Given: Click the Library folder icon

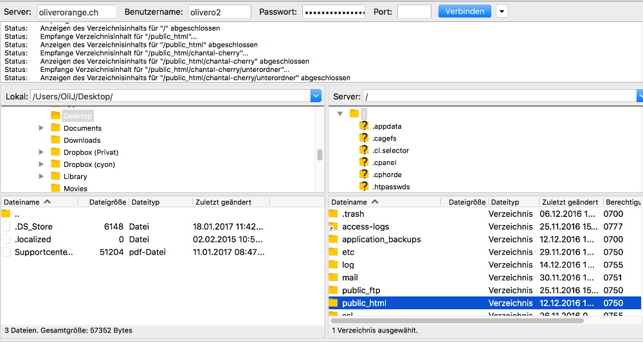Looking at the screenshot, I should [x=56, y=176].
